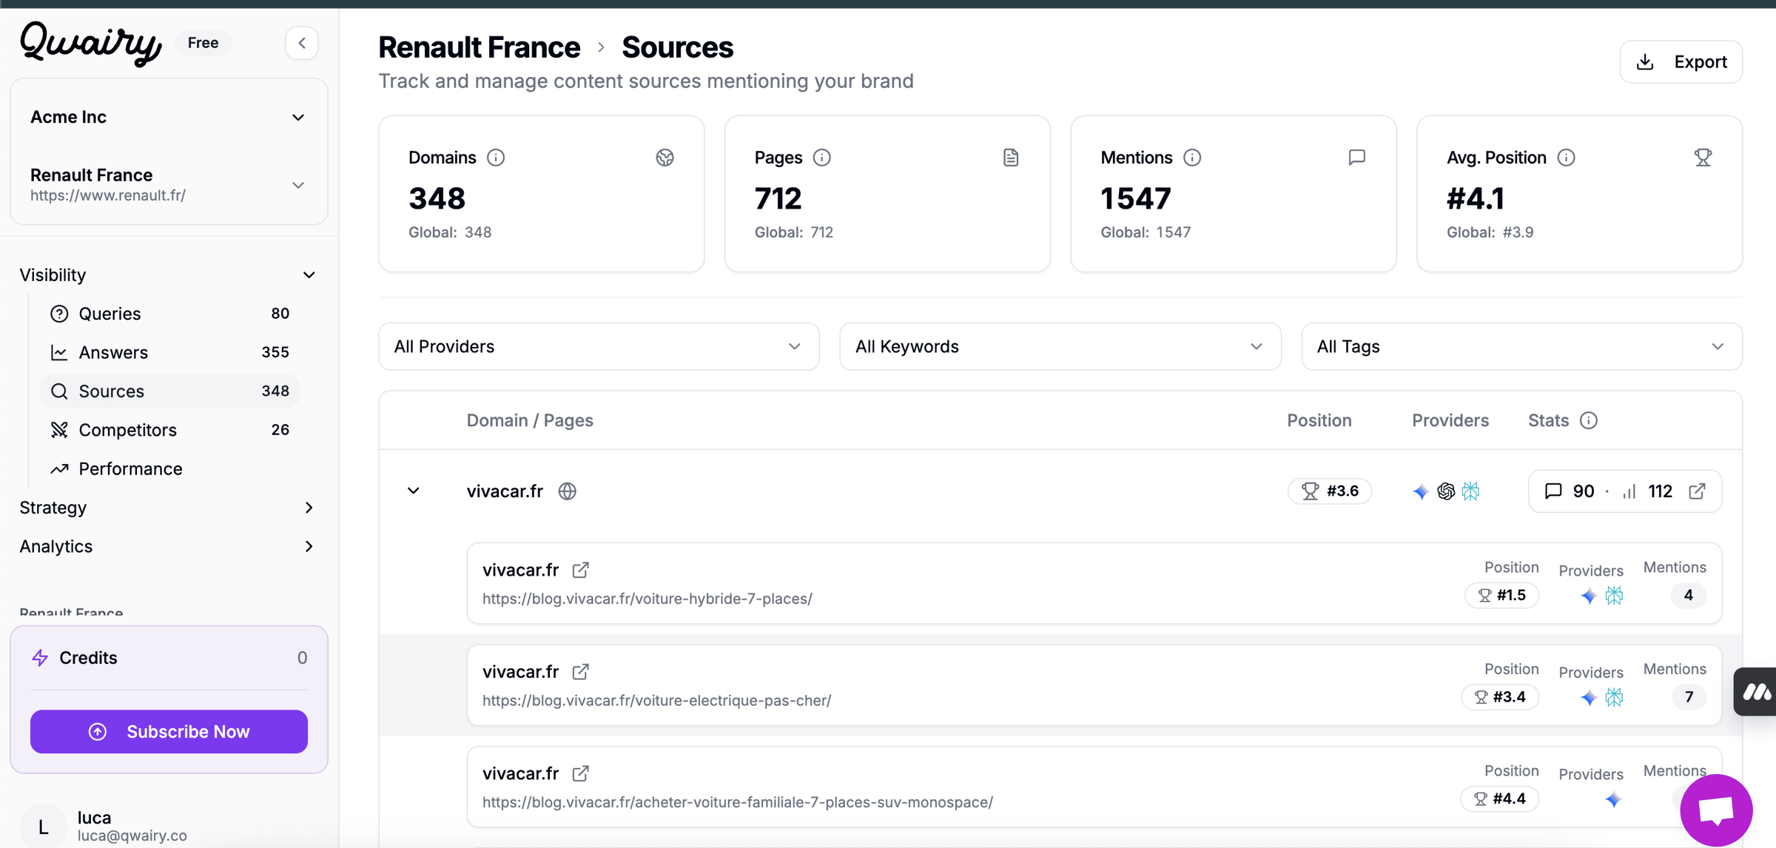
Task: Click the luca@qwairy.co account email
Action: pos(132,835)
